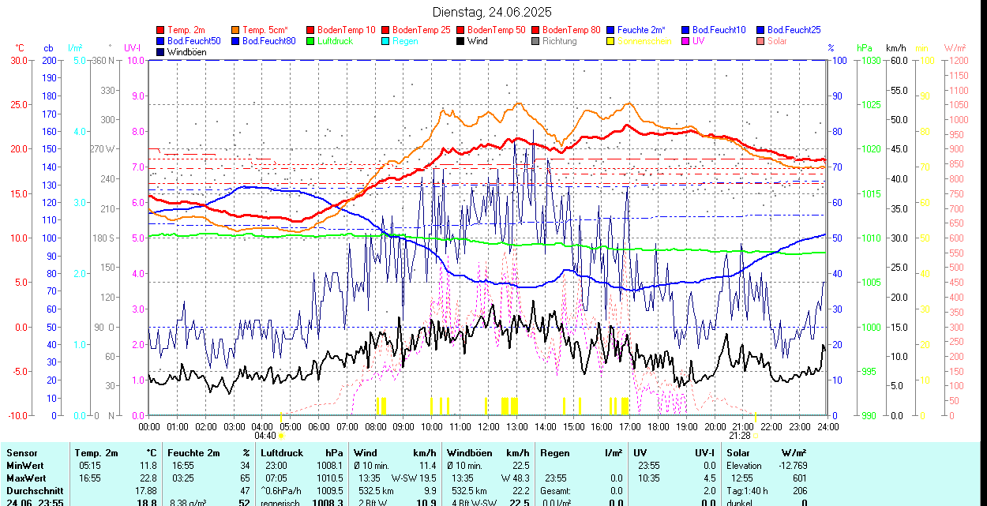Click the yellow Sonnenschein legend swatch

[x=610, y=41]
